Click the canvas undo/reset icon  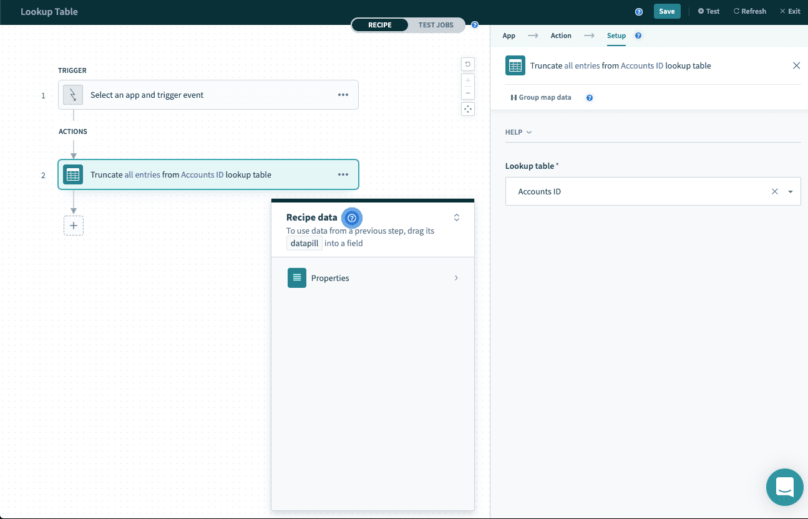tap(467, 64)
